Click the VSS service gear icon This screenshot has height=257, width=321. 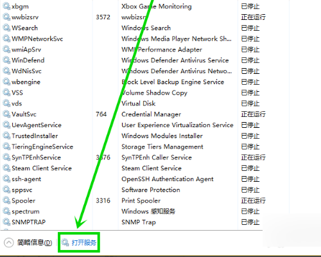click(6, 93)
